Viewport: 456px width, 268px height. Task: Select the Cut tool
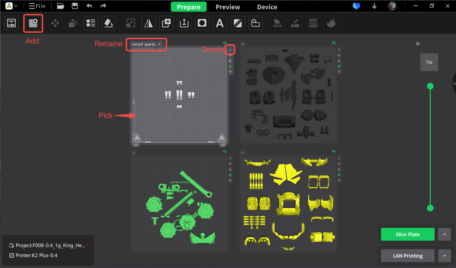pos(238,23)
